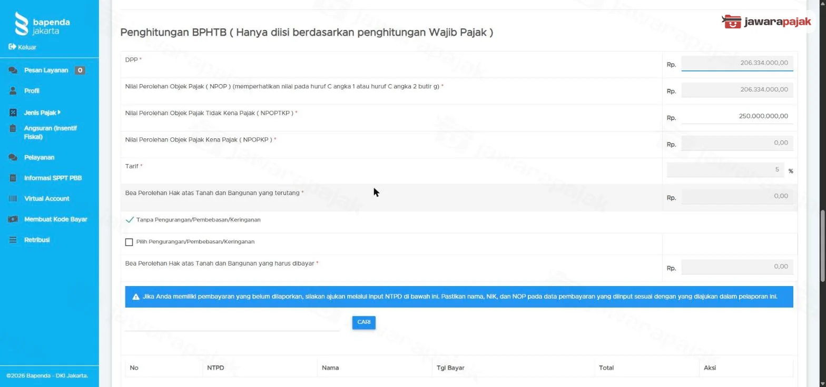Click the CARI button
Screen dimensions: 826x387
click(x=364, y=322)
